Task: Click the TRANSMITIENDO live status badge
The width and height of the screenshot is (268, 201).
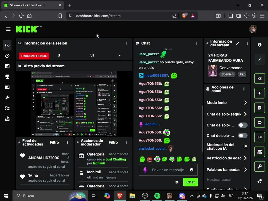Action: (x=34, y=56)
